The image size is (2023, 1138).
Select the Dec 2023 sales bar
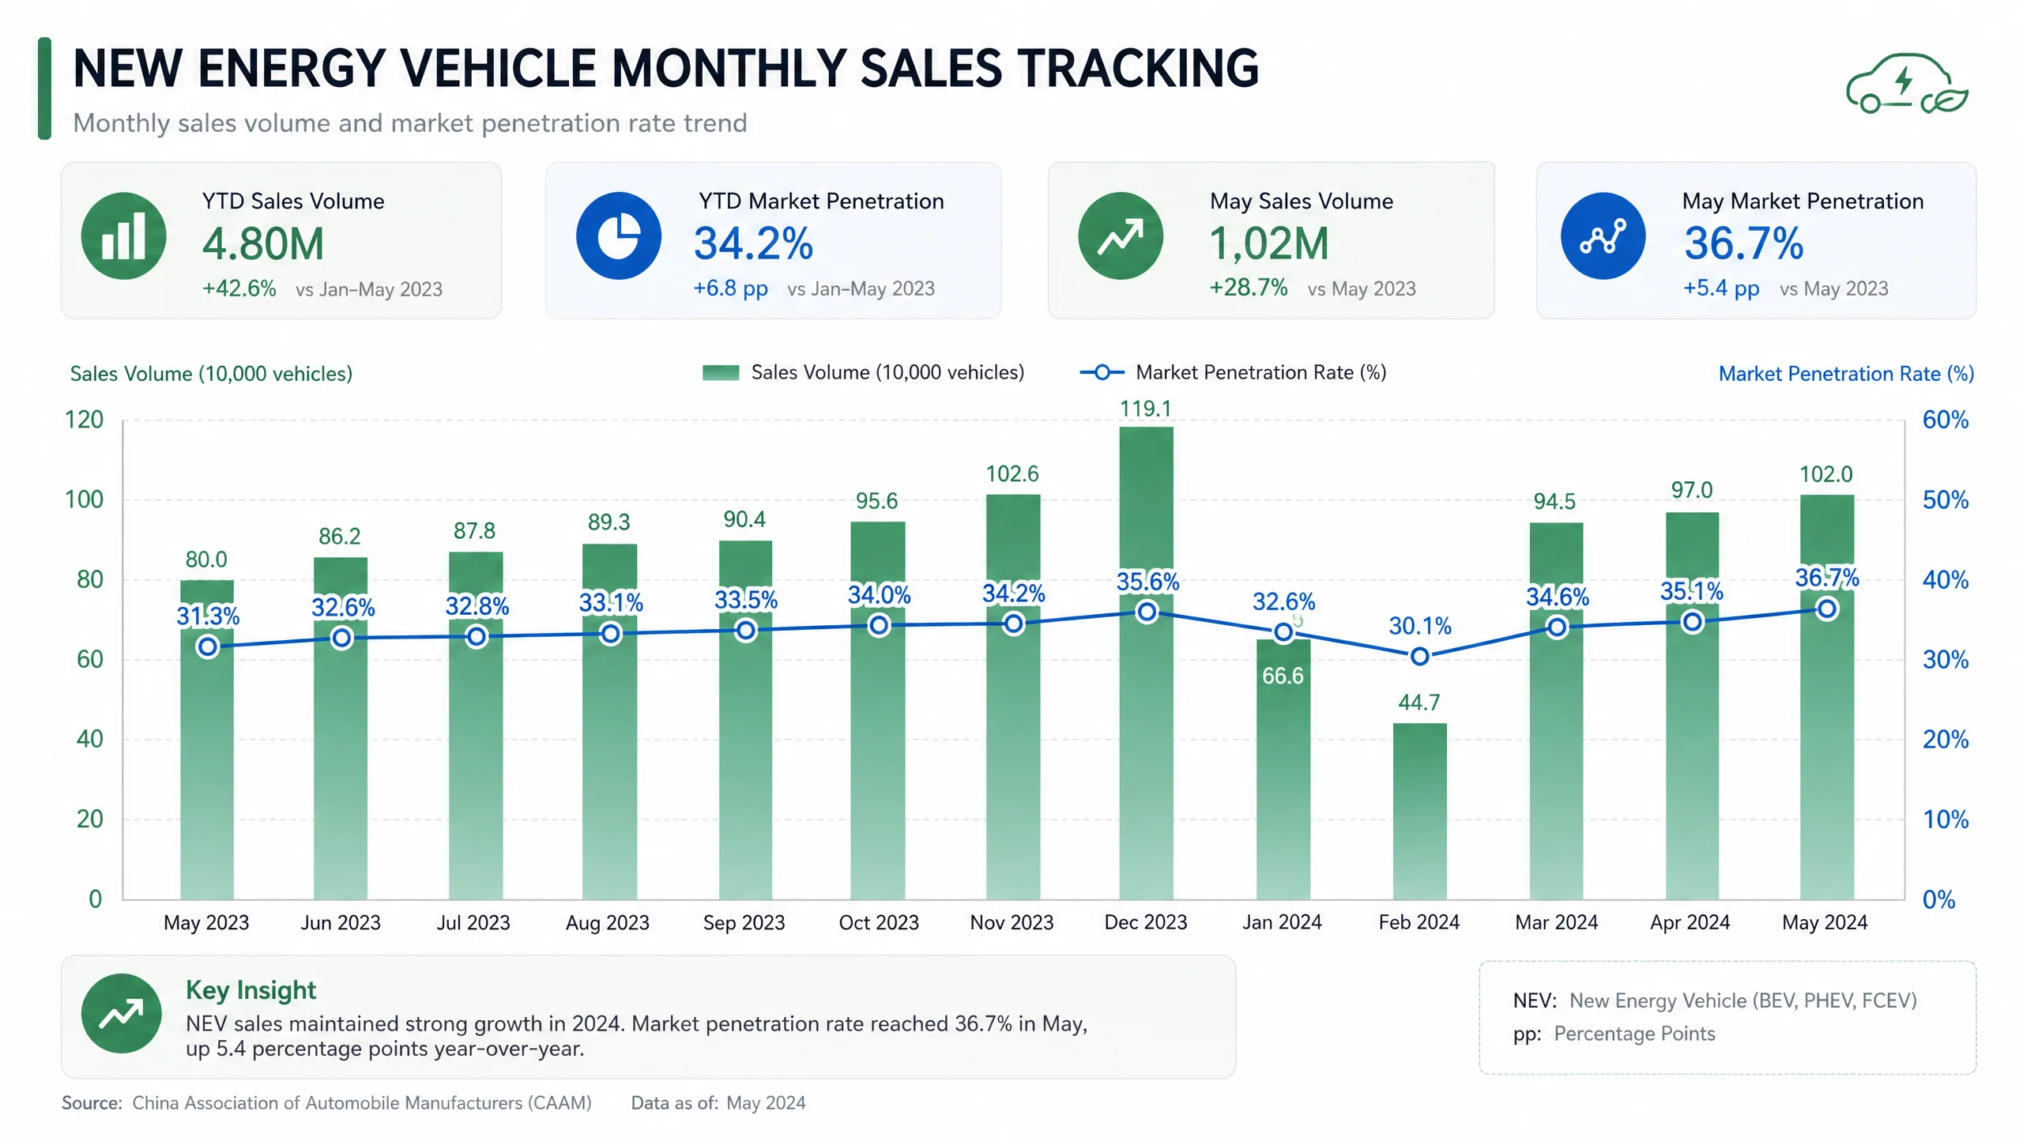coord(1146,663)
